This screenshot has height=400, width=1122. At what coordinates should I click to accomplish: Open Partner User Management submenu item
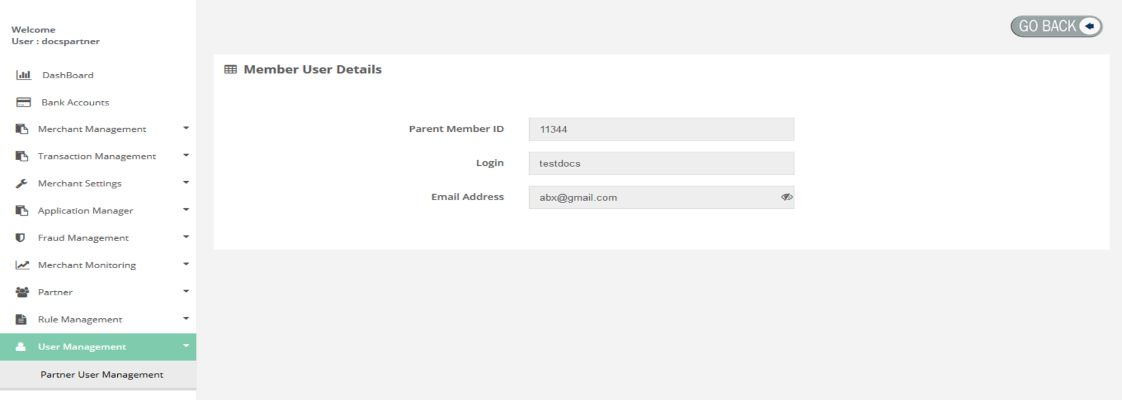point(102,375)
